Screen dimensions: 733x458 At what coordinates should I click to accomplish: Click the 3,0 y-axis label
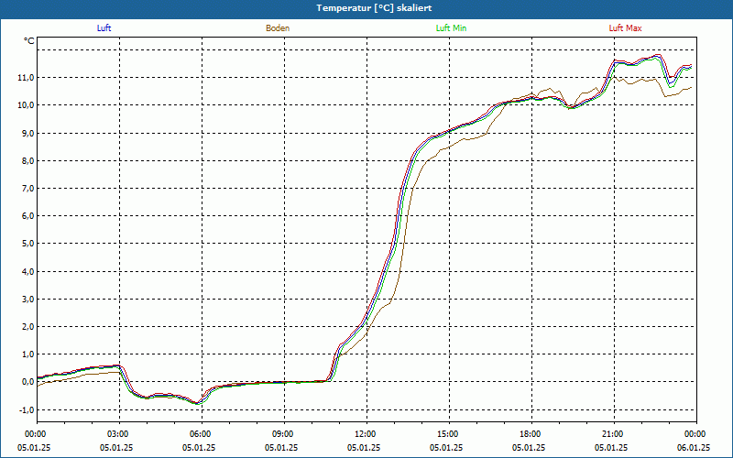pos(27,300)
